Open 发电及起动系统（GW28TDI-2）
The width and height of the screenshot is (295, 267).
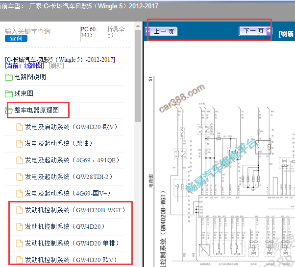tap(69, 177)
